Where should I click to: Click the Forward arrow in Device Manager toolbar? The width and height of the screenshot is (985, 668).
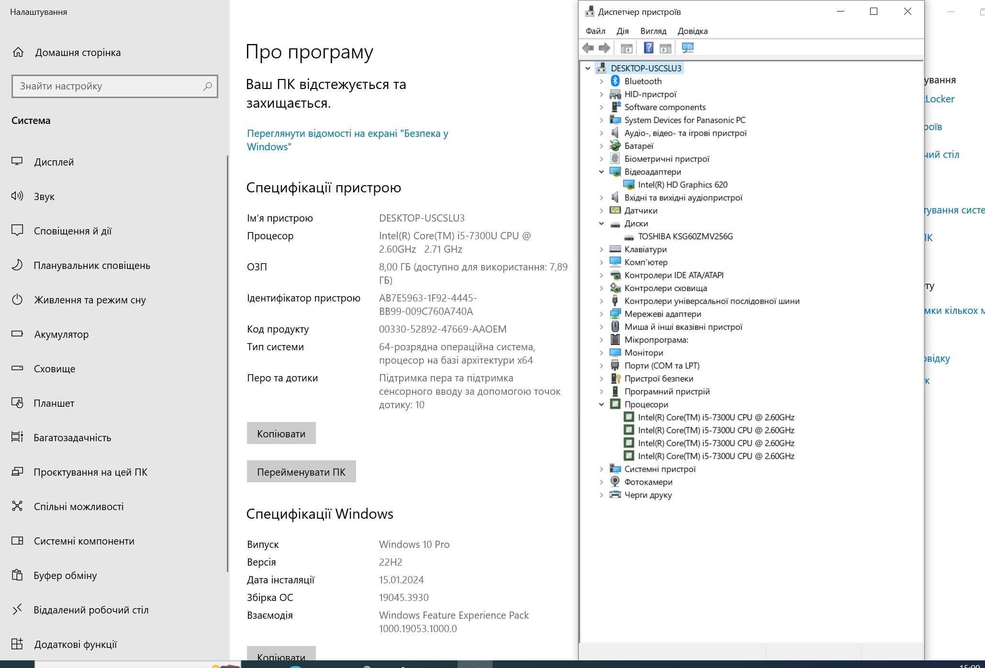(x=604, y=48)
